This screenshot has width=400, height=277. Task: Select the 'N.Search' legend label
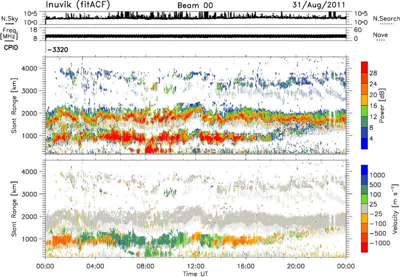pos(386,18)
